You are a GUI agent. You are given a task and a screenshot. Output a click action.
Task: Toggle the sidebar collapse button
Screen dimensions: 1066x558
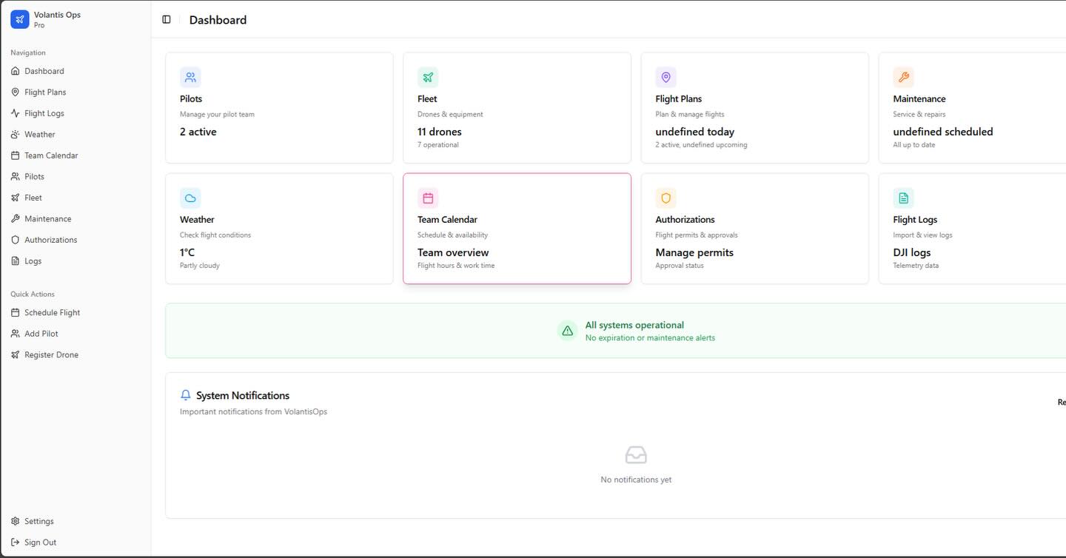[167, 20]
